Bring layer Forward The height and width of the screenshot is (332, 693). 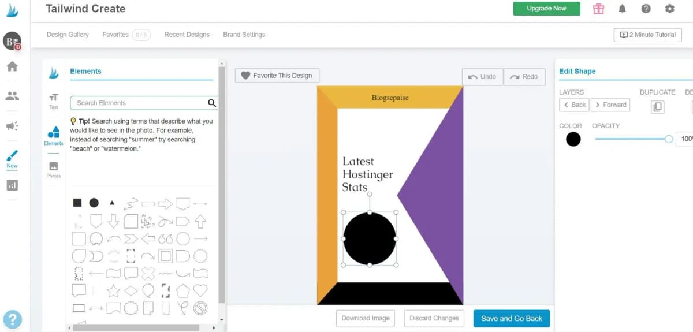(610, 105)
